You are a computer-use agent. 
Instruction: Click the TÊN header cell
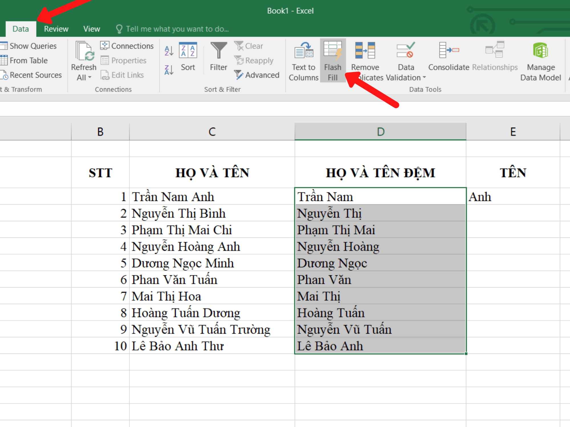513,173
